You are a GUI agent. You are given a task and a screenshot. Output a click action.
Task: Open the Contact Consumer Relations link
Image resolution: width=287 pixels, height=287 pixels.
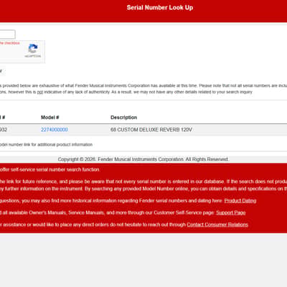click(217, 225)
